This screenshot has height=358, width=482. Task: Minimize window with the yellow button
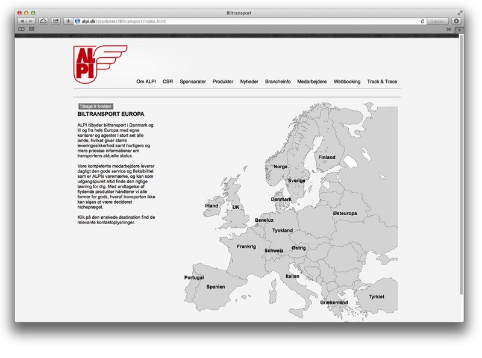click(x=26, y=13)
